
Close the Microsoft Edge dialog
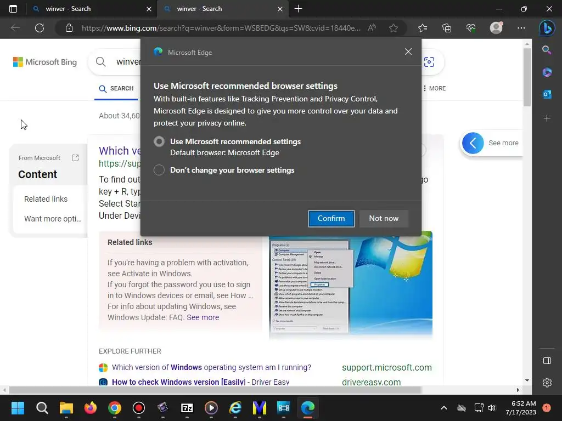[x=408, y=52]
